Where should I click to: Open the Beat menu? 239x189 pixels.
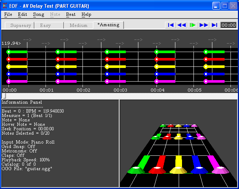pyautogui.click(x=71, y=14)
